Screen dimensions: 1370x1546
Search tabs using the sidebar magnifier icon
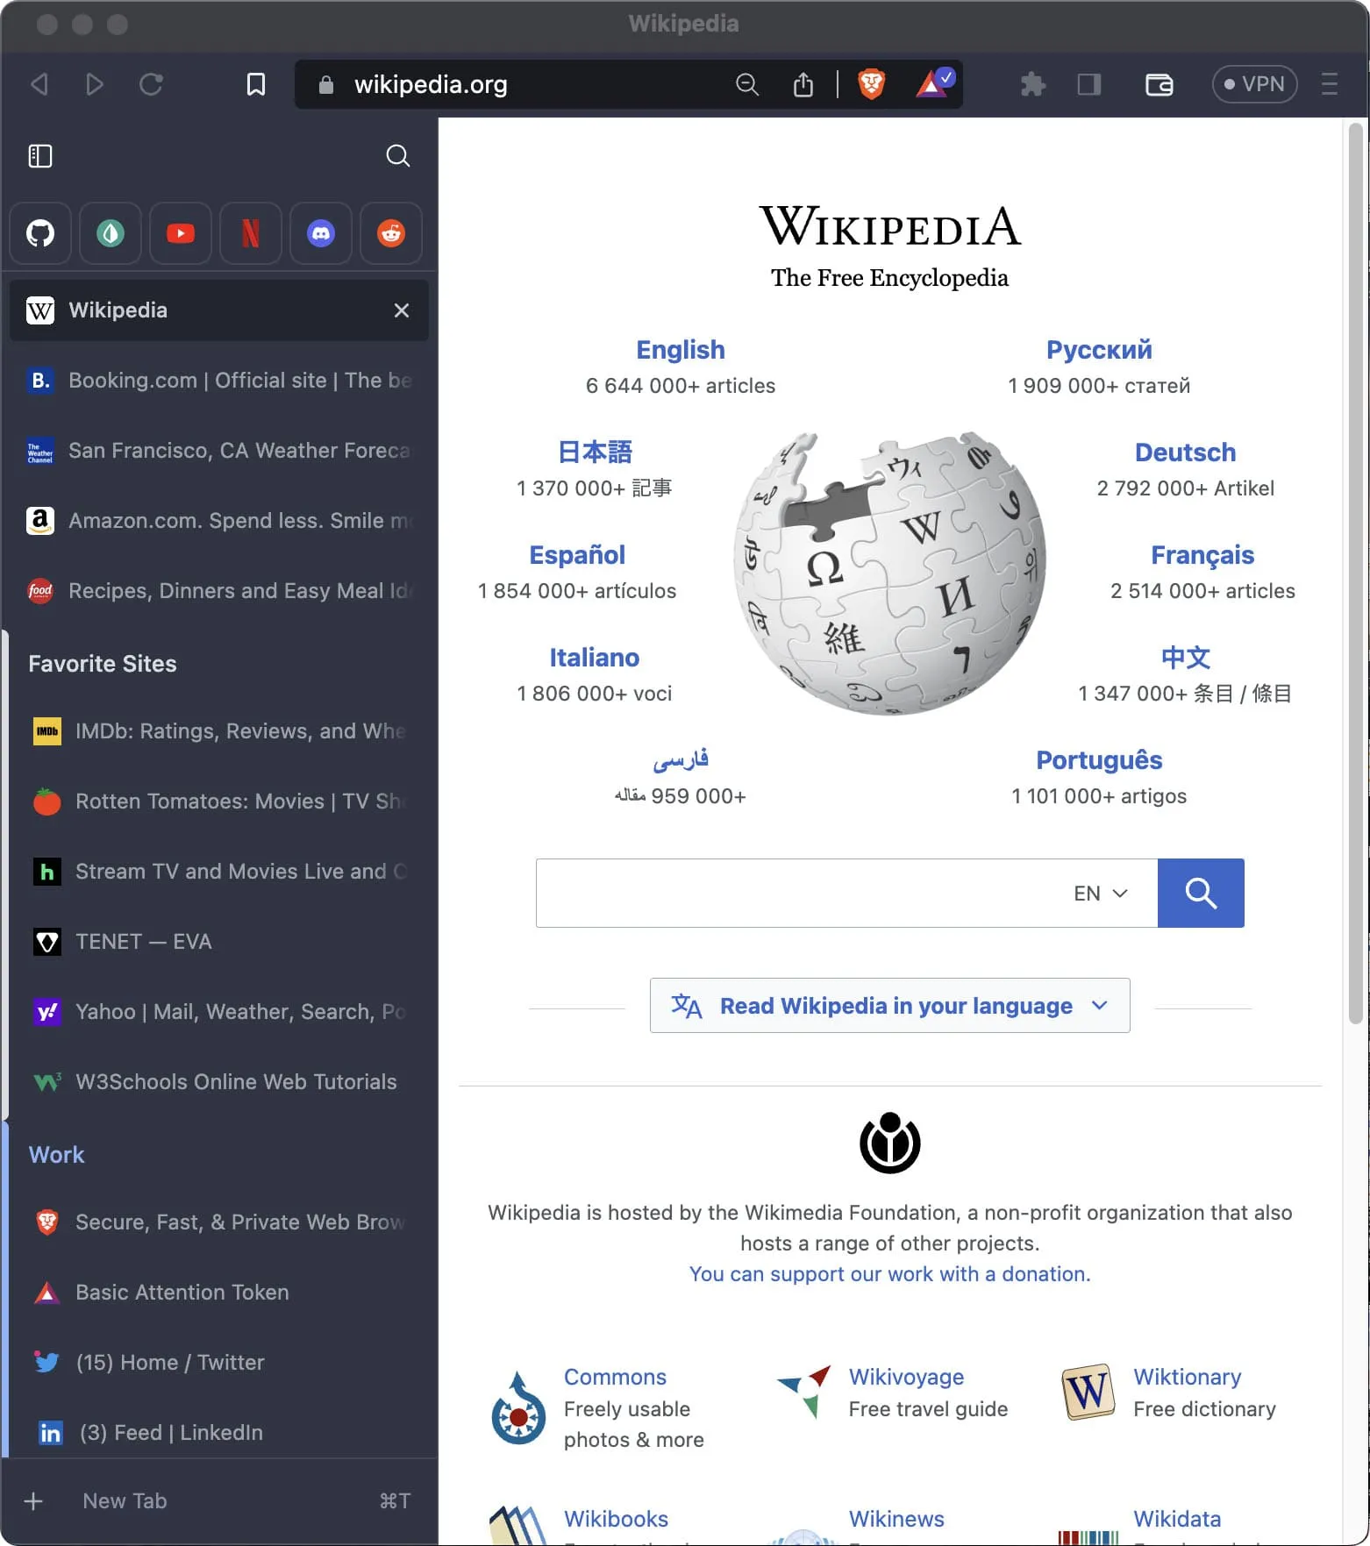tap(398, 156)
